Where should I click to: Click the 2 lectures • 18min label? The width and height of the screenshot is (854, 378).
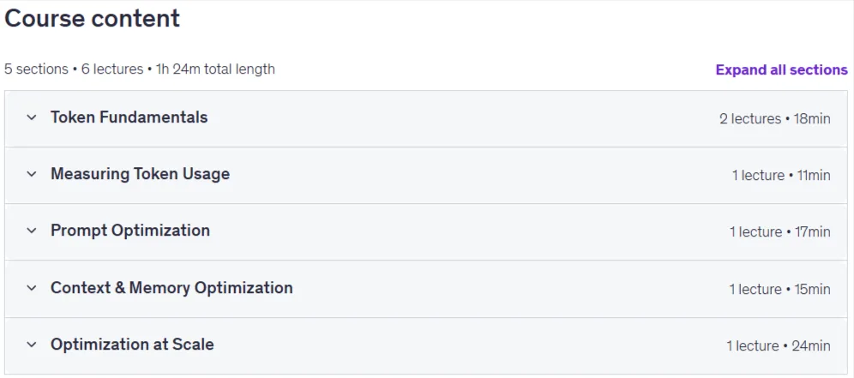[x=774, y=118]
